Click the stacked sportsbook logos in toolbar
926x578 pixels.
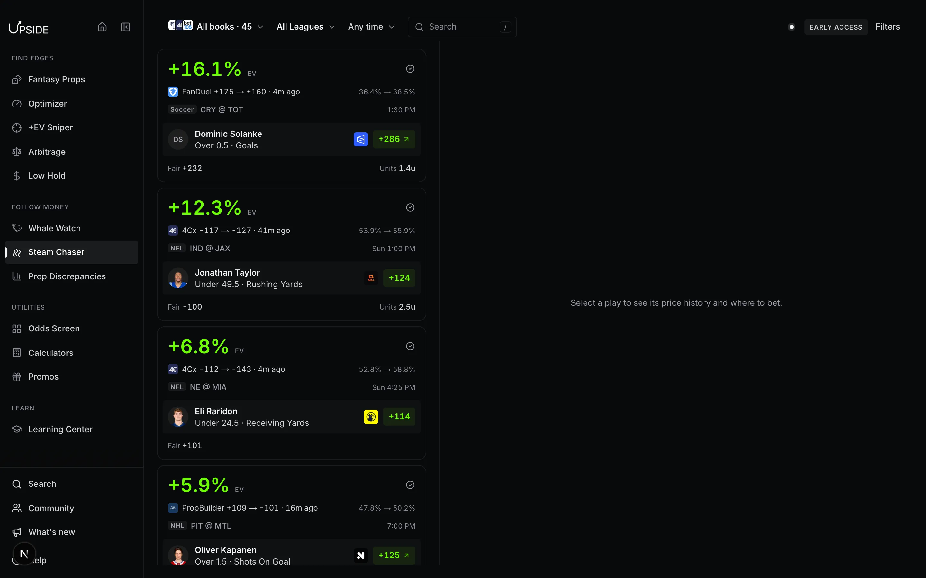click(x=181, y=26)
